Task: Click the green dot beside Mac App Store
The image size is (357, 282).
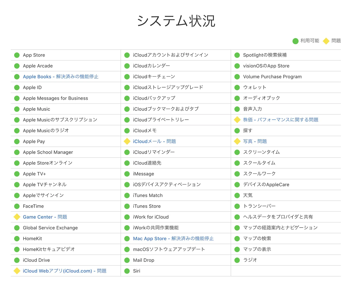Action: coord(127,239)
